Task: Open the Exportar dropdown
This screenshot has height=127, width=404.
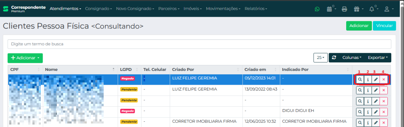Action: click(x=378, y=58)
